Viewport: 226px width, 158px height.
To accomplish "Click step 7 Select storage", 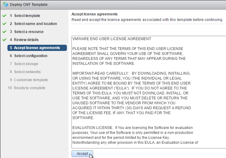I will point(24,64).
